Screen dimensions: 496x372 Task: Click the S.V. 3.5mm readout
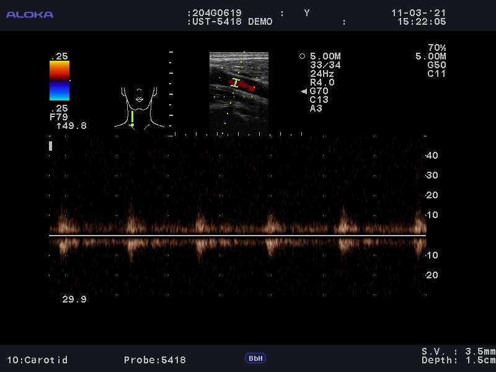point(458,351)
